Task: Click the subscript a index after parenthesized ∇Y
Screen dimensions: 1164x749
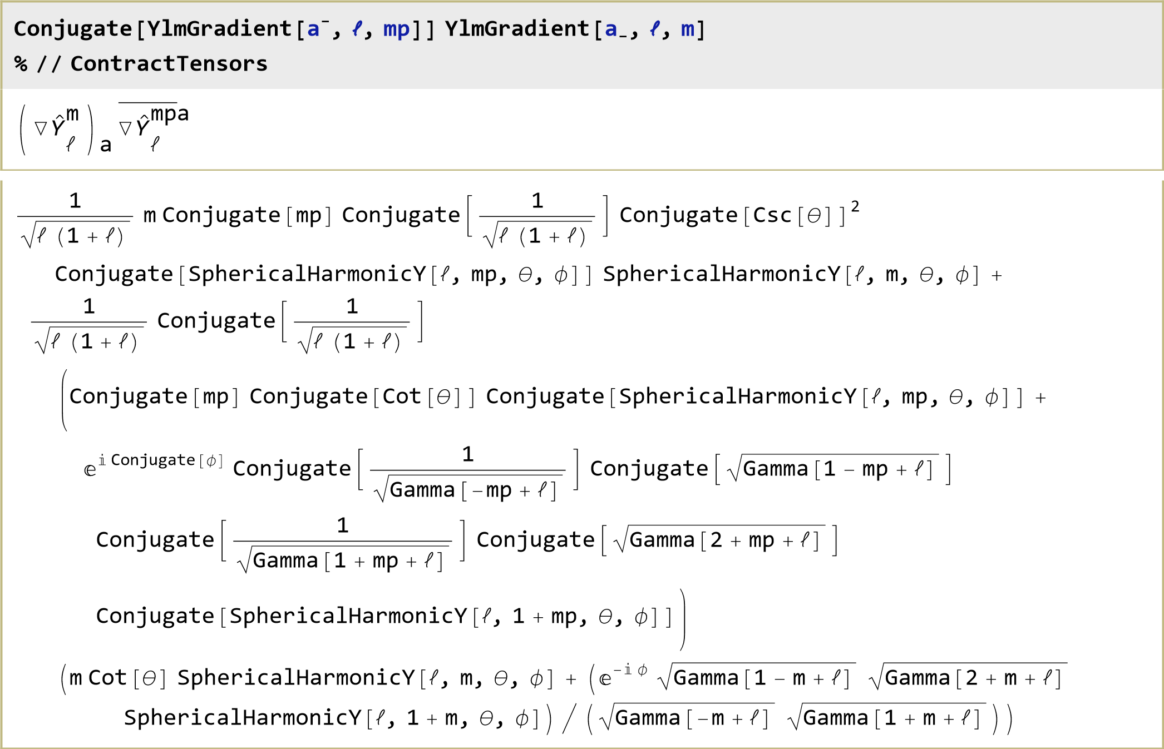Action: click(106, 145)
